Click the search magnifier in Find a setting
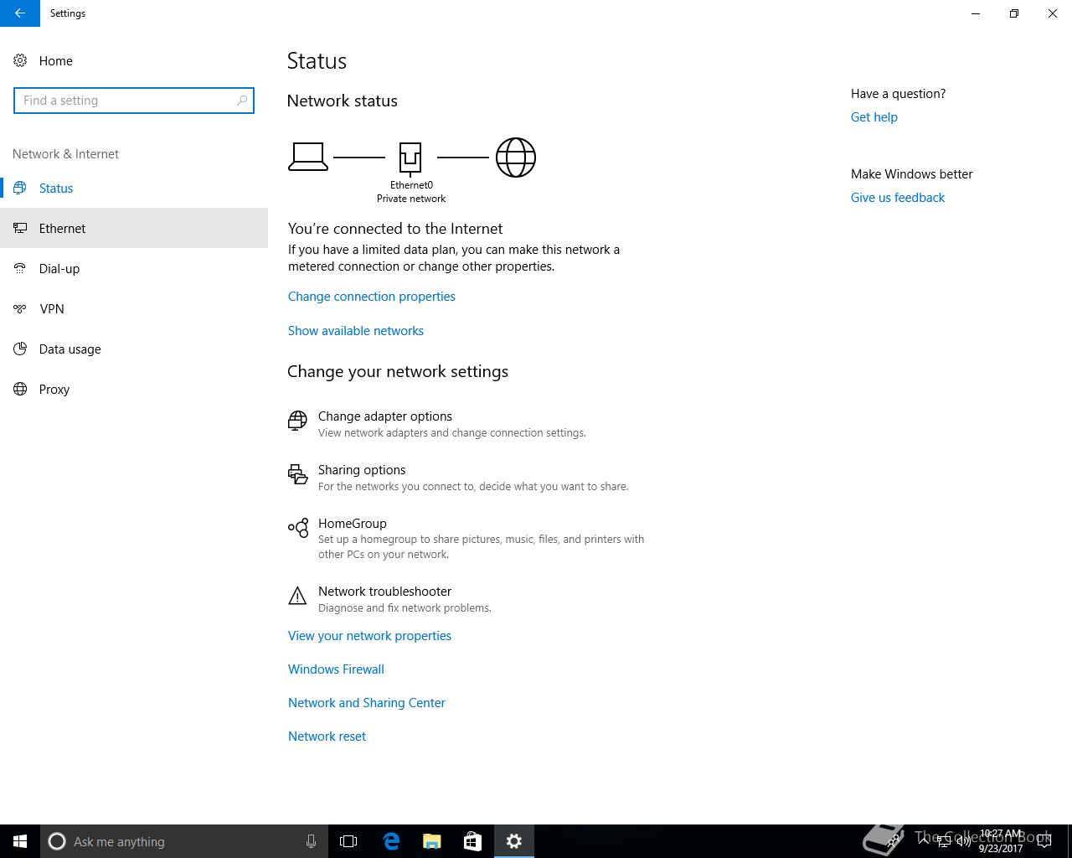Screen dimensions: 1072x858 pyautogui.click(x=242, y=101)
